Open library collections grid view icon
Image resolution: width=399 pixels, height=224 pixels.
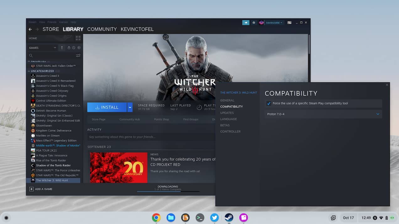click(x=78, y=38)
